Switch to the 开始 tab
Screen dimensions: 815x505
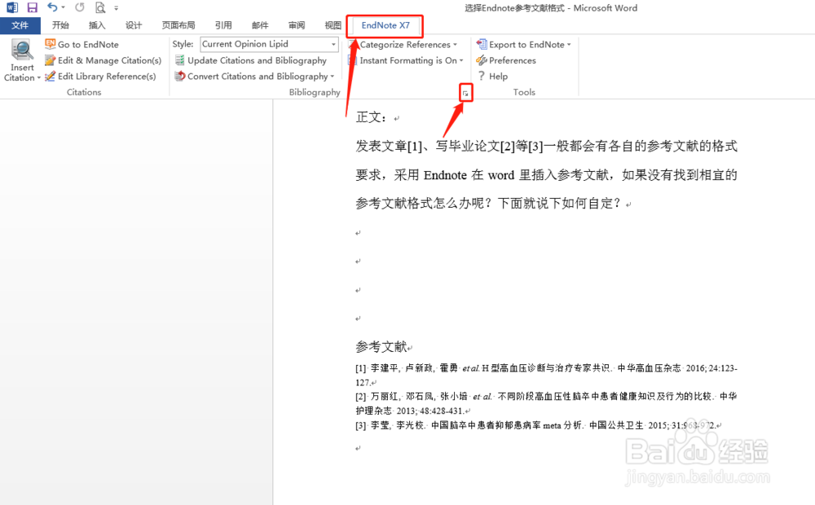point(60,25)
